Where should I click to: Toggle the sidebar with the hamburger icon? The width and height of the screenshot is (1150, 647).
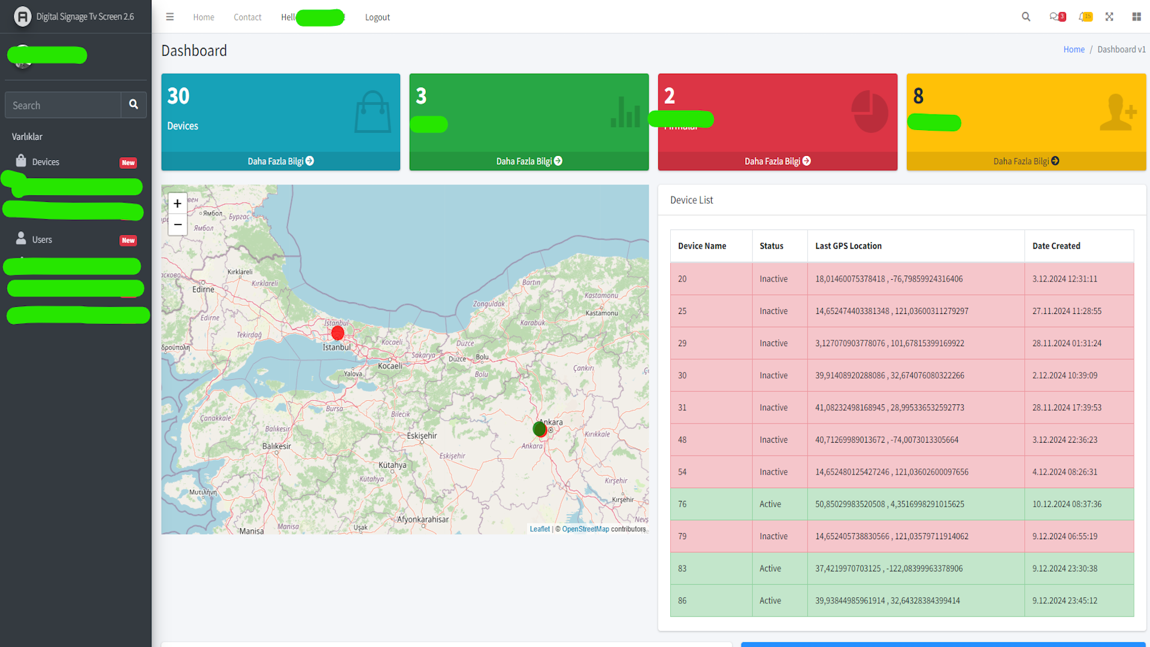coord(170,17)
